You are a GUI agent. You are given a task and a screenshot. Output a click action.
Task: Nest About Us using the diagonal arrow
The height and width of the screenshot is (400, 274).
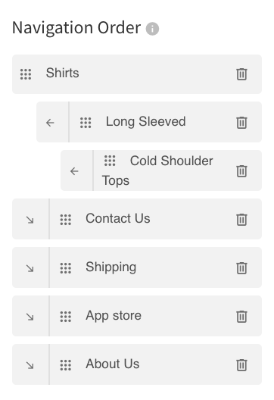point(30,365)
